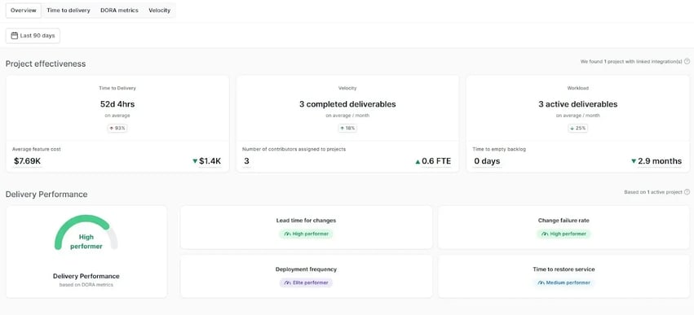Click the Delivery Performance card title
This screenshot has width=694, height=315.
(x=86, y=276)
